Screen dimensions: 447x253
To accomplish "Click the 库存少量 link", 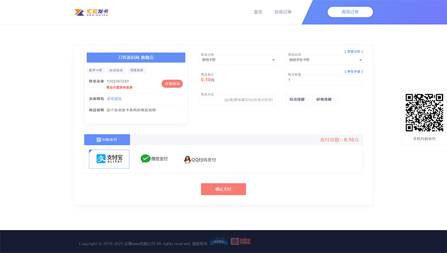I will [354, 71].
